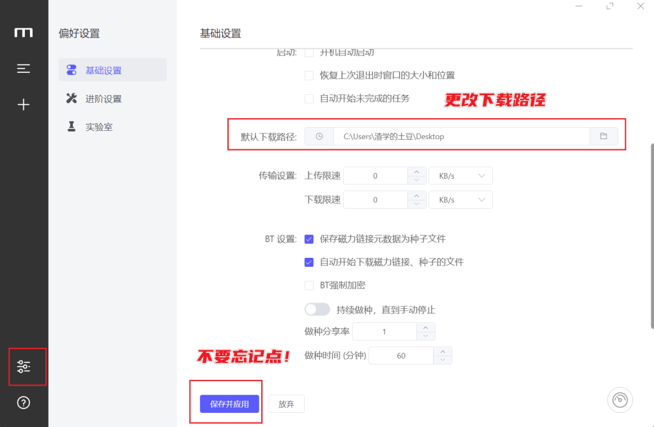Open help via the question mark icon
The height and width of the screenshot is (427, 654).
(x=24, y=403)
